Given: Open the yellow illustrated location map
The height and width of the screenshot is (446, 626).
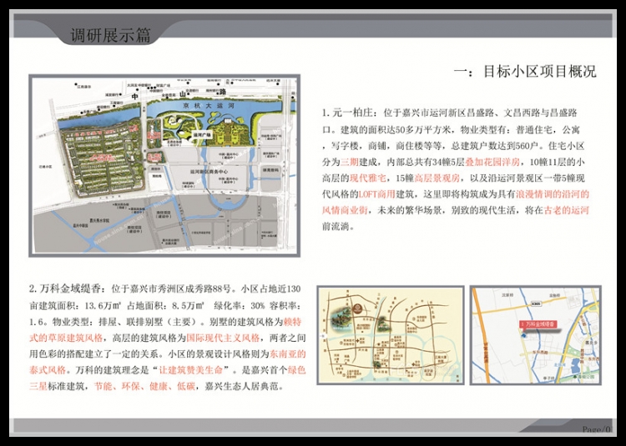Looking at the screenshot, I should coord(391,335).
